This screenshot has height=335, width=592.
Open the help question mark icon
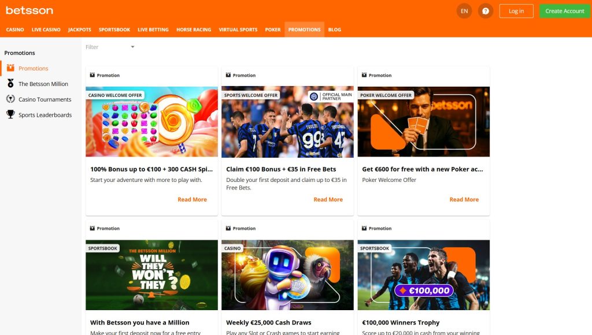(486, 11)
